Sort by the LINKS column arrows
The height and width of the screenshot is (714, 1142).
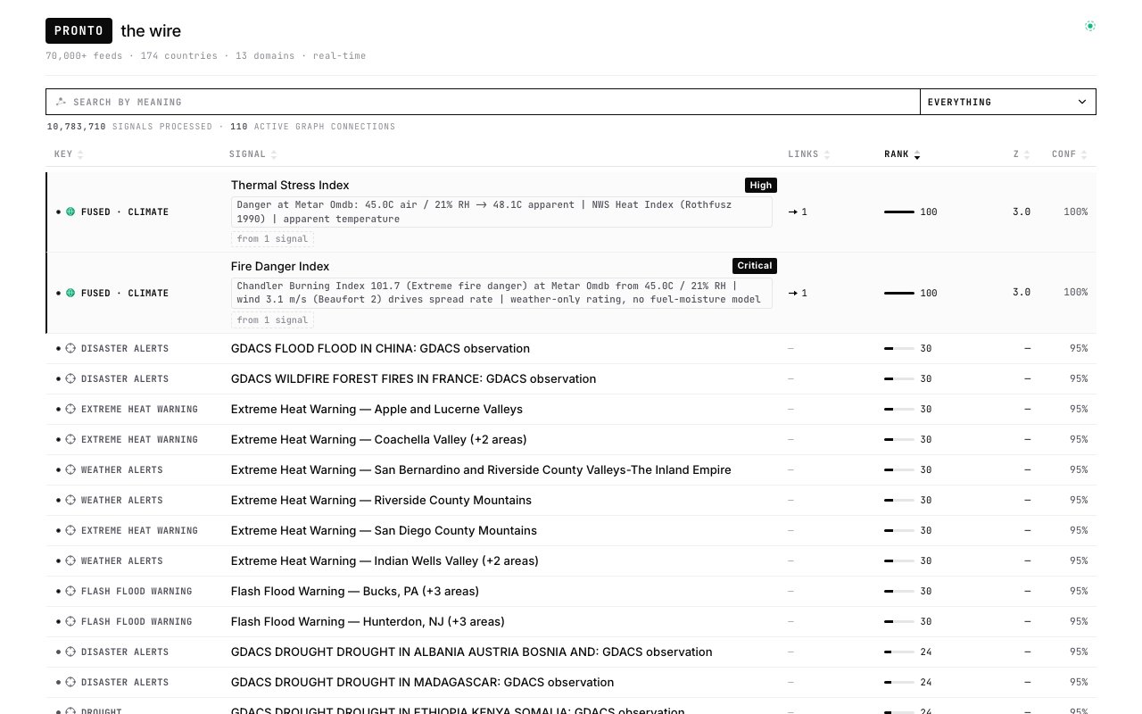[x=827, y=154]
